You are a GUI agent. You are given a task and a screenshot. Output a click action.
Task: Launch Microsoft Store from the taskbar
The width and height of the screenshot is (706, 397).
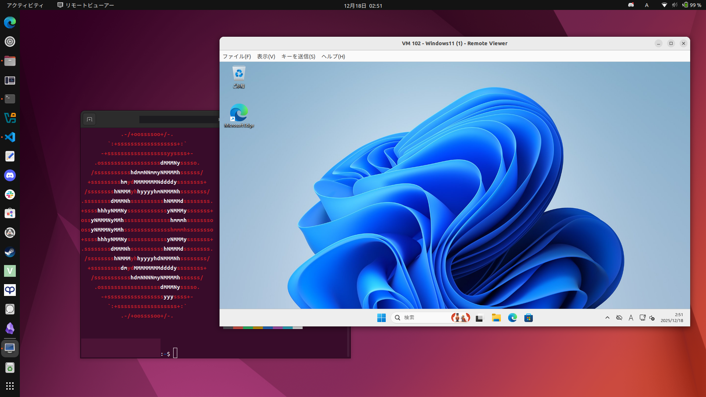coord(529,317)
